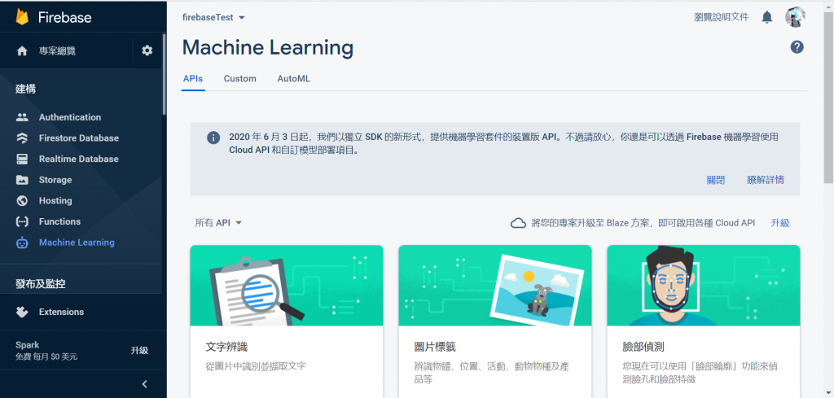The height and width of the screenshot is (398, 834).
Task: Click the Authentication people icon
Action: [22, 117]
